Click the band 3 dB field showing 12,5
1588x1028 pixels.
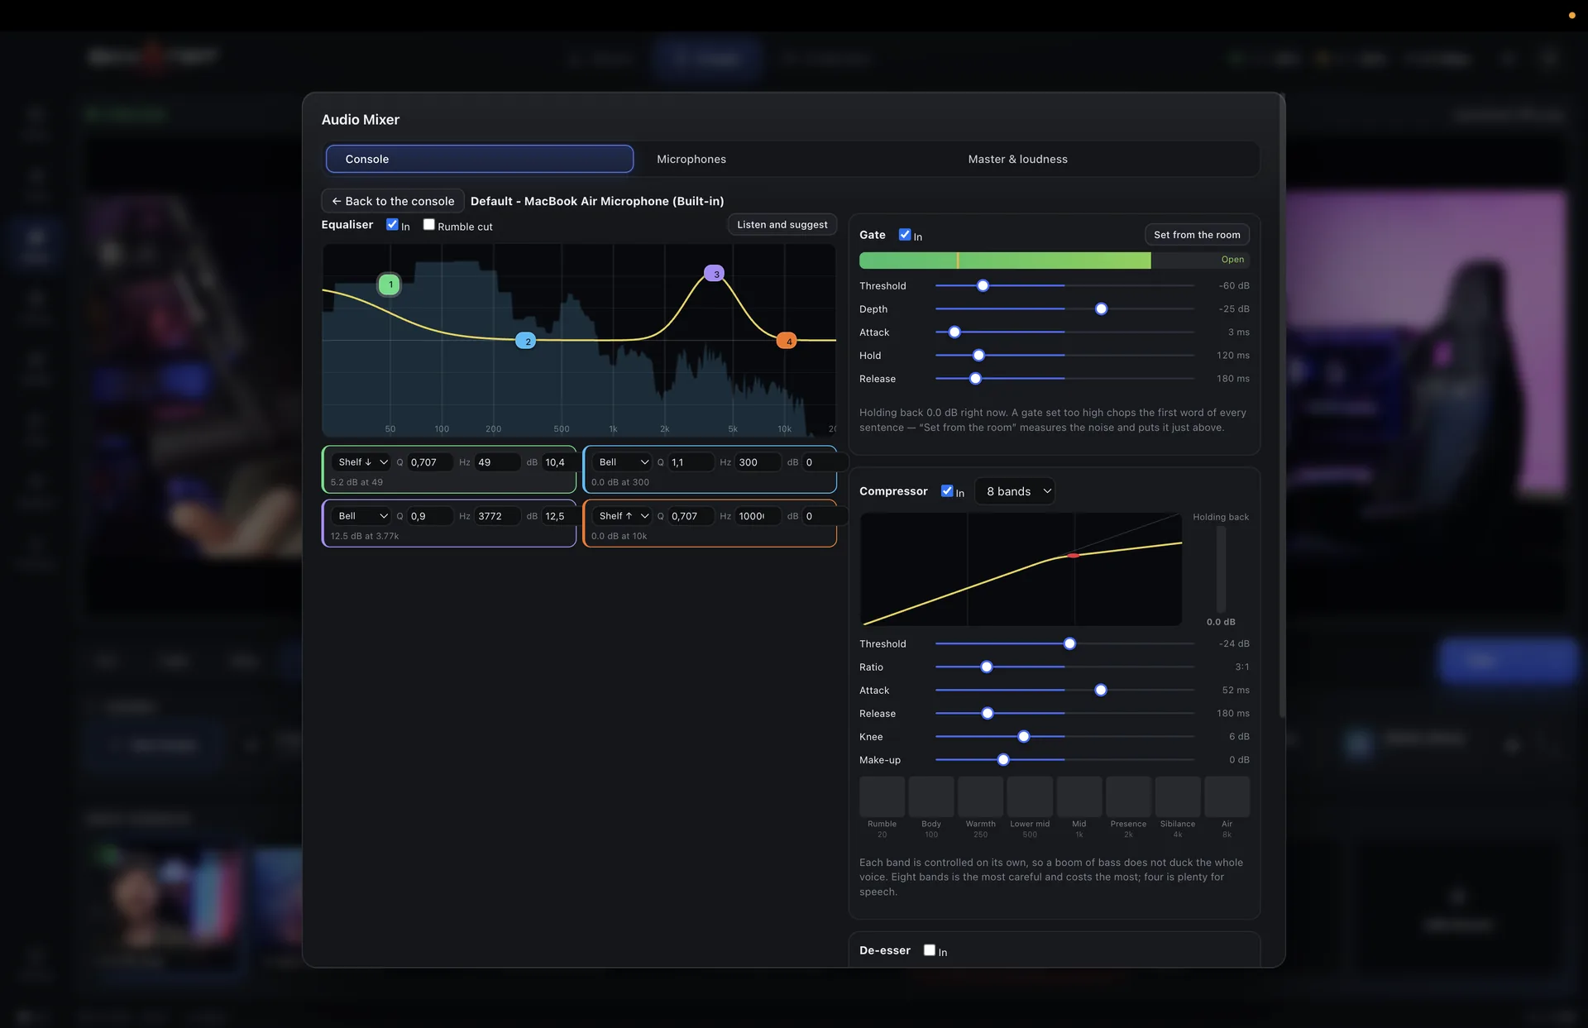coord(557,516)
